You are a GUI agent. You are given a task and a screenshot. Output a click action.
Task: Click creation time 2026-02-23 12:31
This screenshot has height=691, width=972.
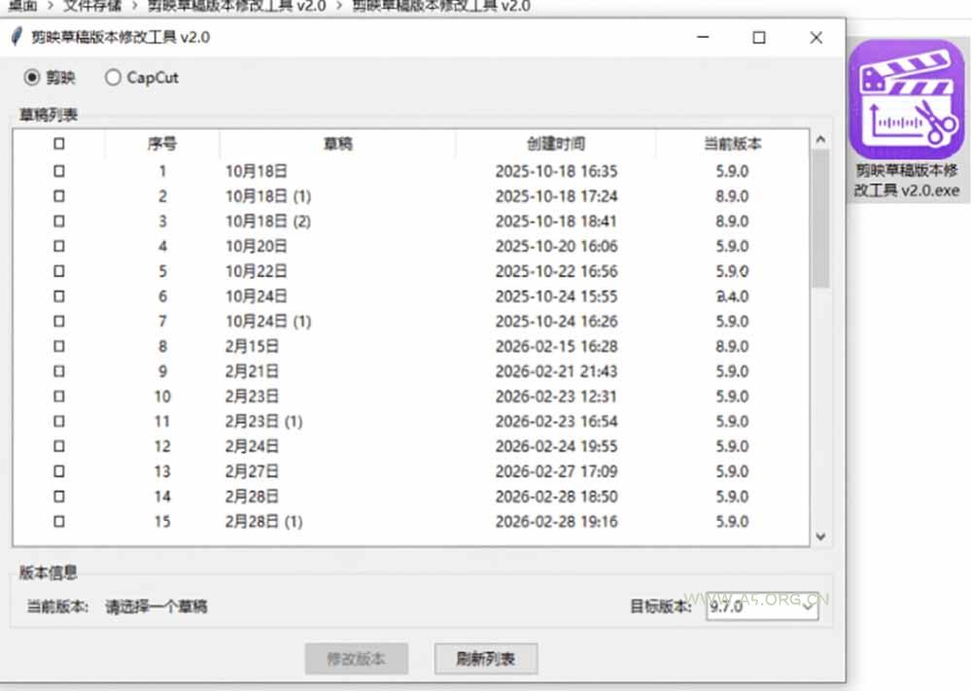(557, 397)
